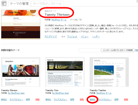Open the WordPress team author link for Twenty Eleven
The width and height of the screenshot is (138, 105).
pos(16,93)
